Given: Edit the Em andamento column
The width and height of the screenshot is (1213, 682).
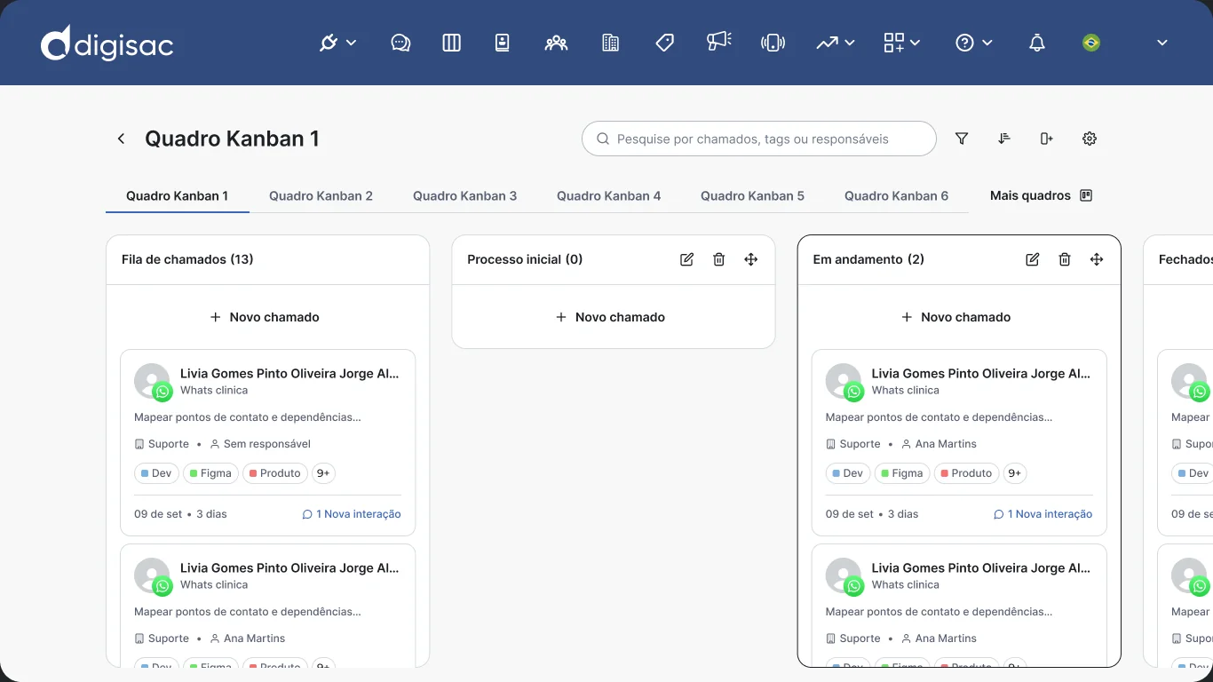Looking at the screenshot, I should tap(1032, 259).
